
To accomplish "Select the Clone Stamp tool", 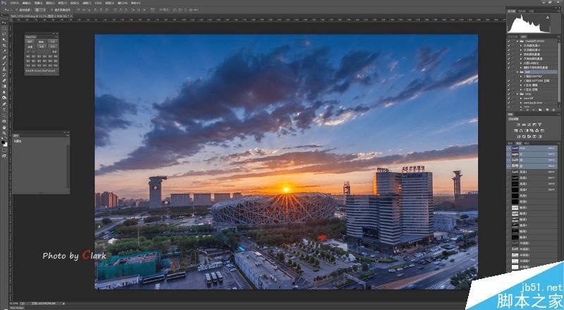I will pyautogui.click(x=5, y=68).
